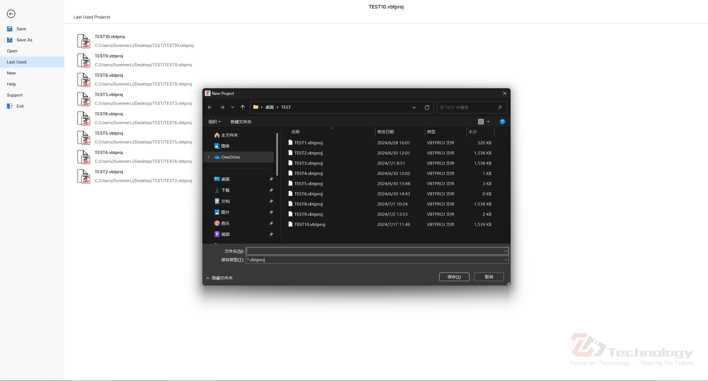This screenshot has width=708, height=381.
Task: Click the Save disk icon in the sidebar
Action: (9, 29)
